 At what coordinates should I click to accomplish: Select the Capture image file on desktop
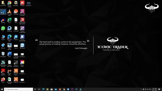[16, 47]
